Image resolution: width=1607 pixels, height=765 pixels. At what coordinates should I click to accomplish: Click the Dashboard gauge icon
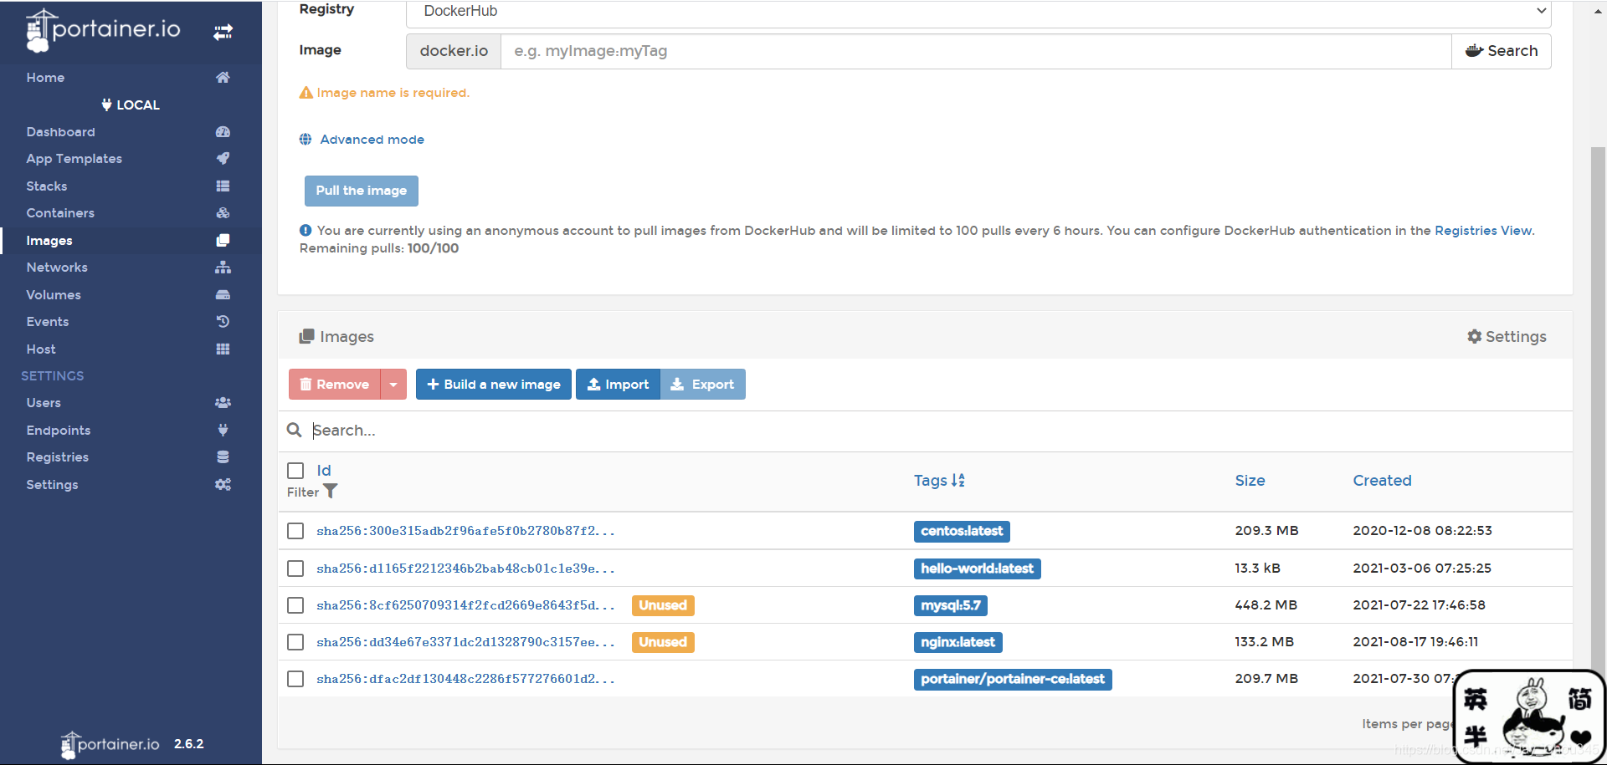(223, 132)
